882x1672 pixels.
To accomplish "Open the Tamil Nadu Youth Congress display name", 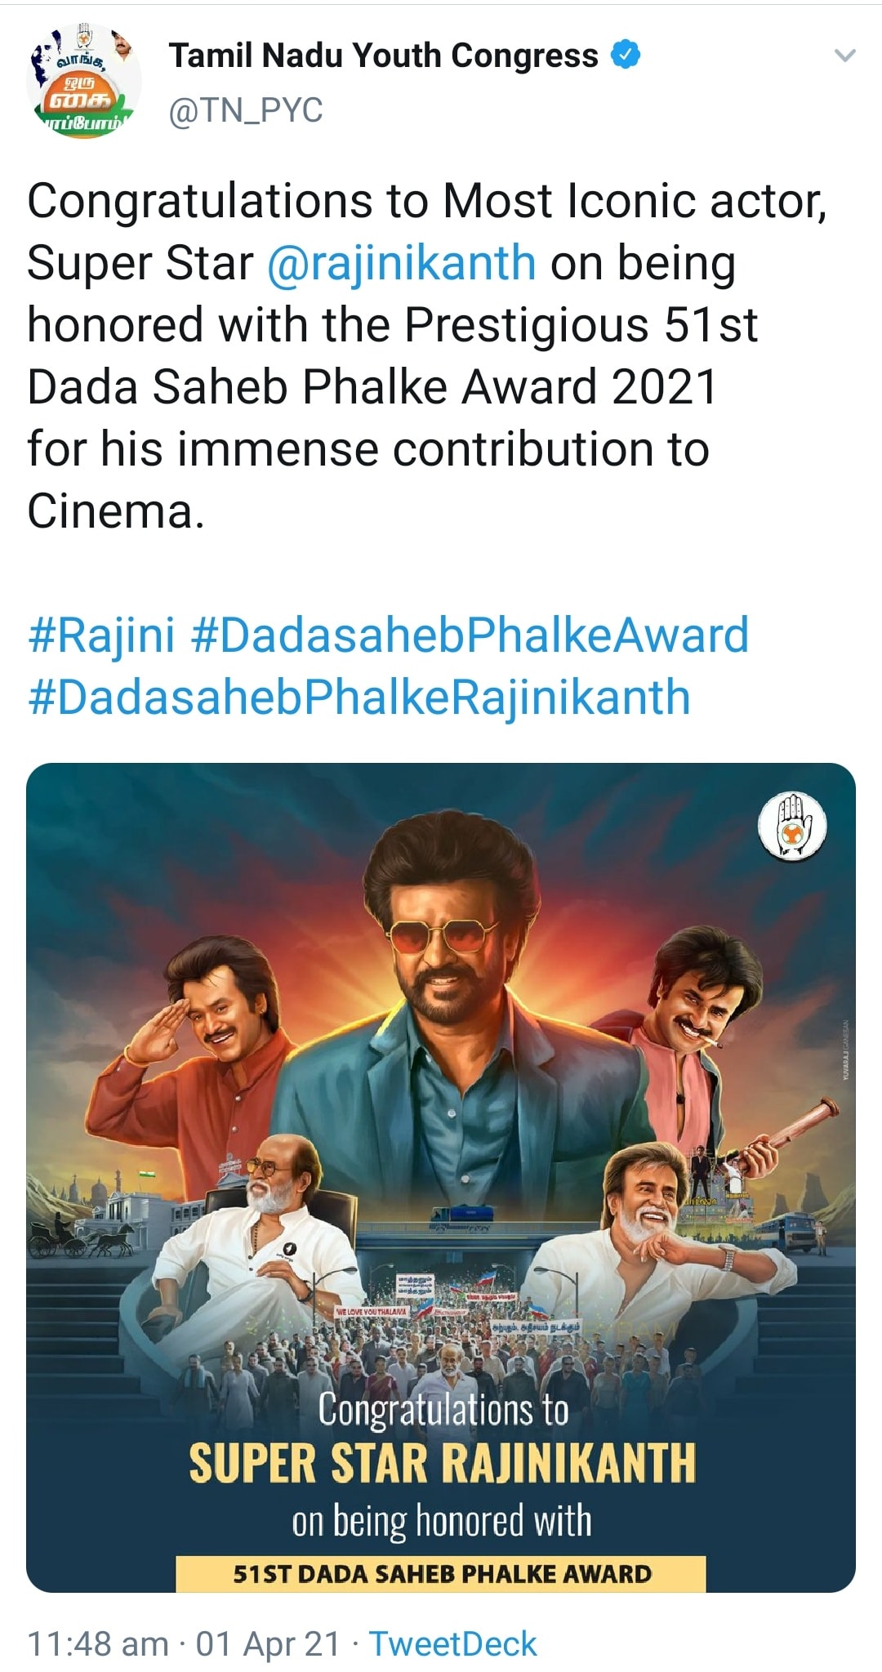I will click(x=383, y=56).
